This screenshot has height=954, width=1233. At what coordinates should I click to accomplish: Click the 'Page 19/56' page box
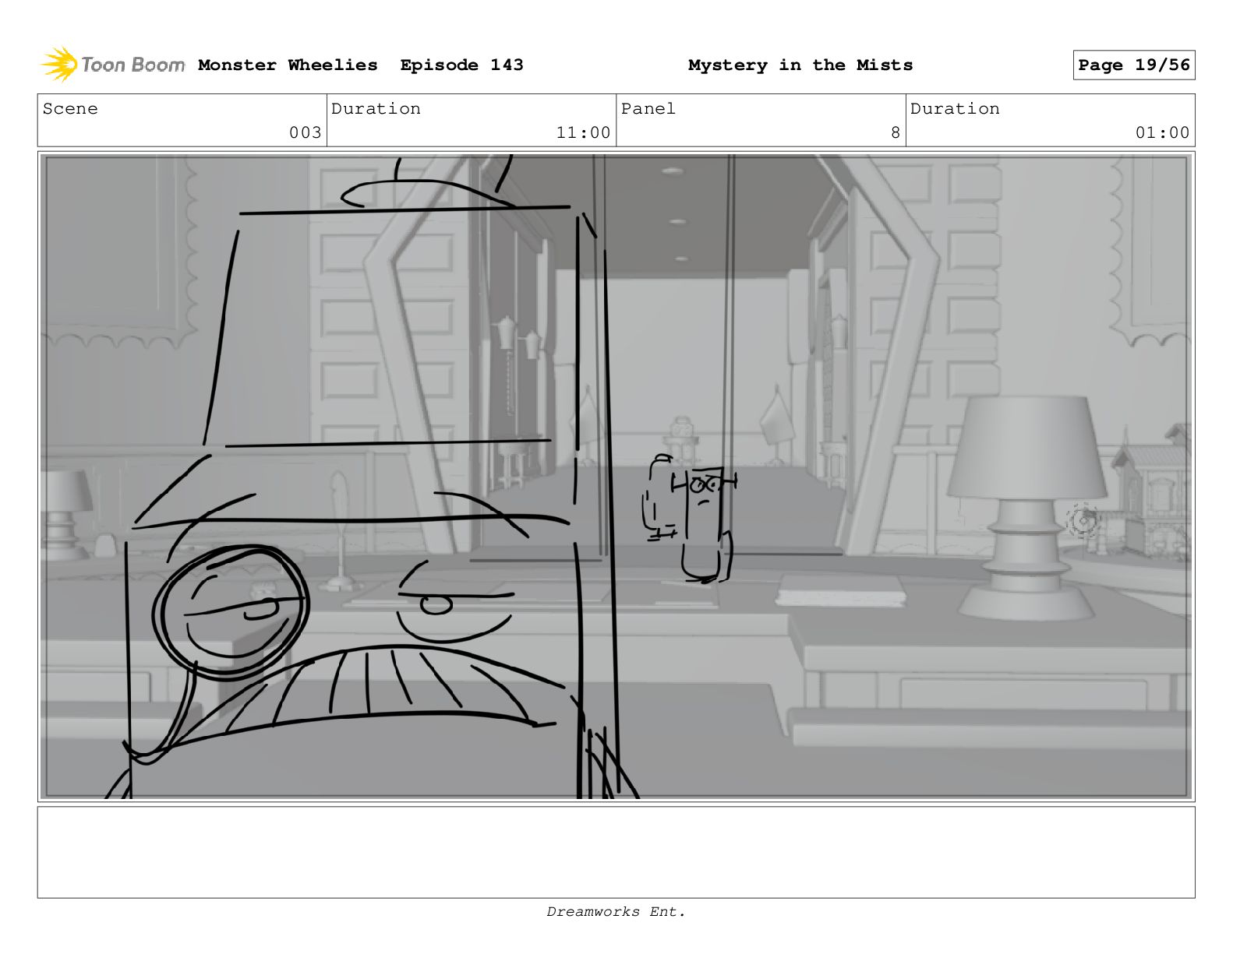(1133, 65)
